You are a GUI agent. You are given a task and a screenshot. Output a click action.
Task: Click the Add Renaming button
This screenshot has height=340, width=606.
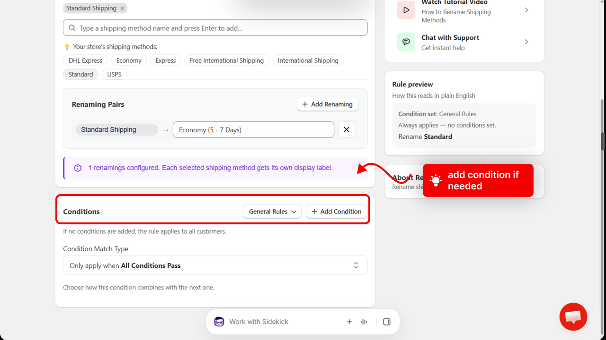[x=328, y=104]
